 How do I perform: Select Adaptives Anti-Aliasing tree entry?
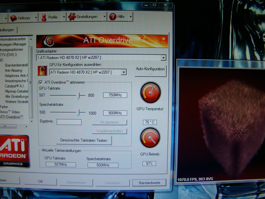tap(16, 76)
